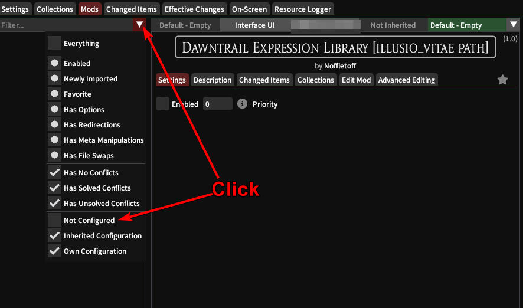Screen dimensions: 523x308
Task: Toggle the Favorite filter option
Action: pos(54,94)
